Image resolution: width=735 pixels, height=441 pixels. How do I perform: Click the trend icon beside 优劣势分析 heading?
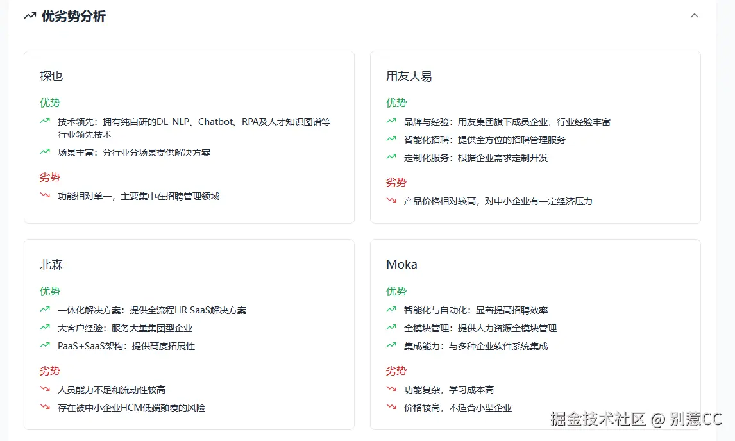click(x=30, y=16)
